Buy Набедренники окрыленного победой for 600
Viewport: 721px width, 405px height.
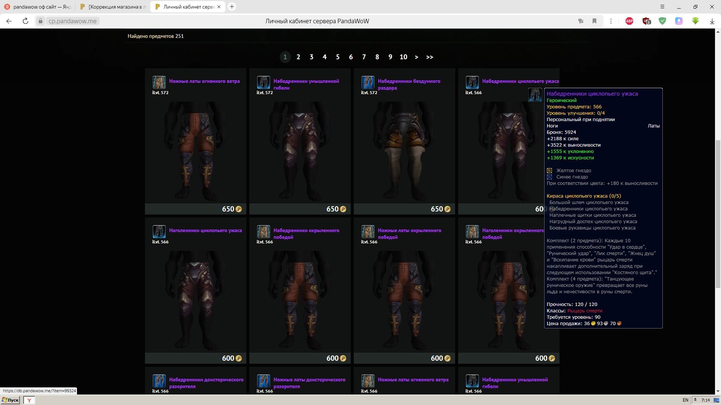pyautogui.click(x=300, y=358)
